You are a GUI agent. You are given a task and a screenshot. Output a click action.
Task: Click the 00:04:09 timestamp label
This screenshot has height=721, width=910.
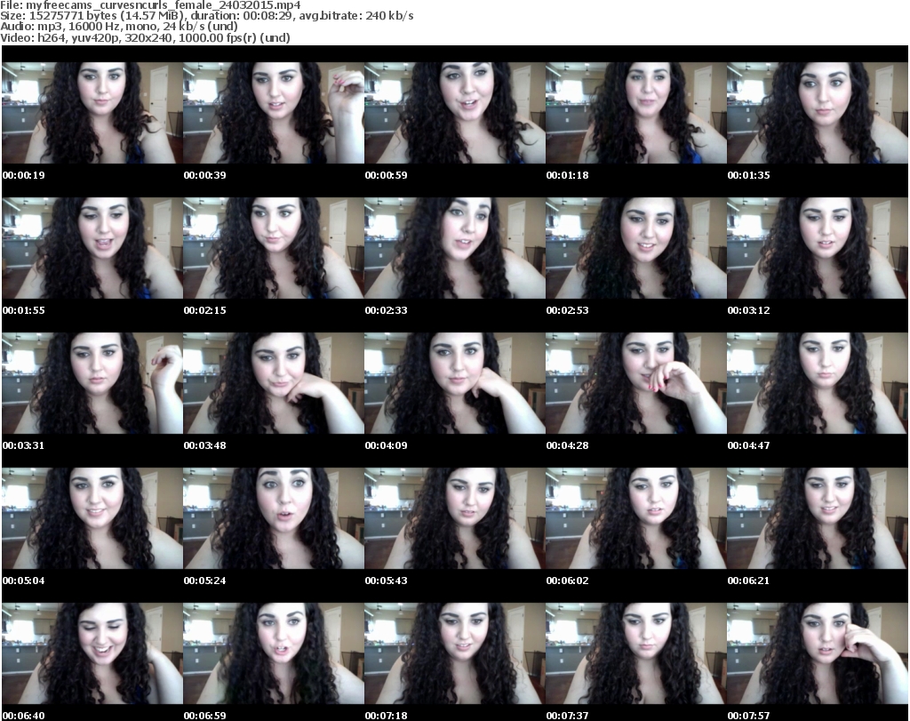click(386, 445)
